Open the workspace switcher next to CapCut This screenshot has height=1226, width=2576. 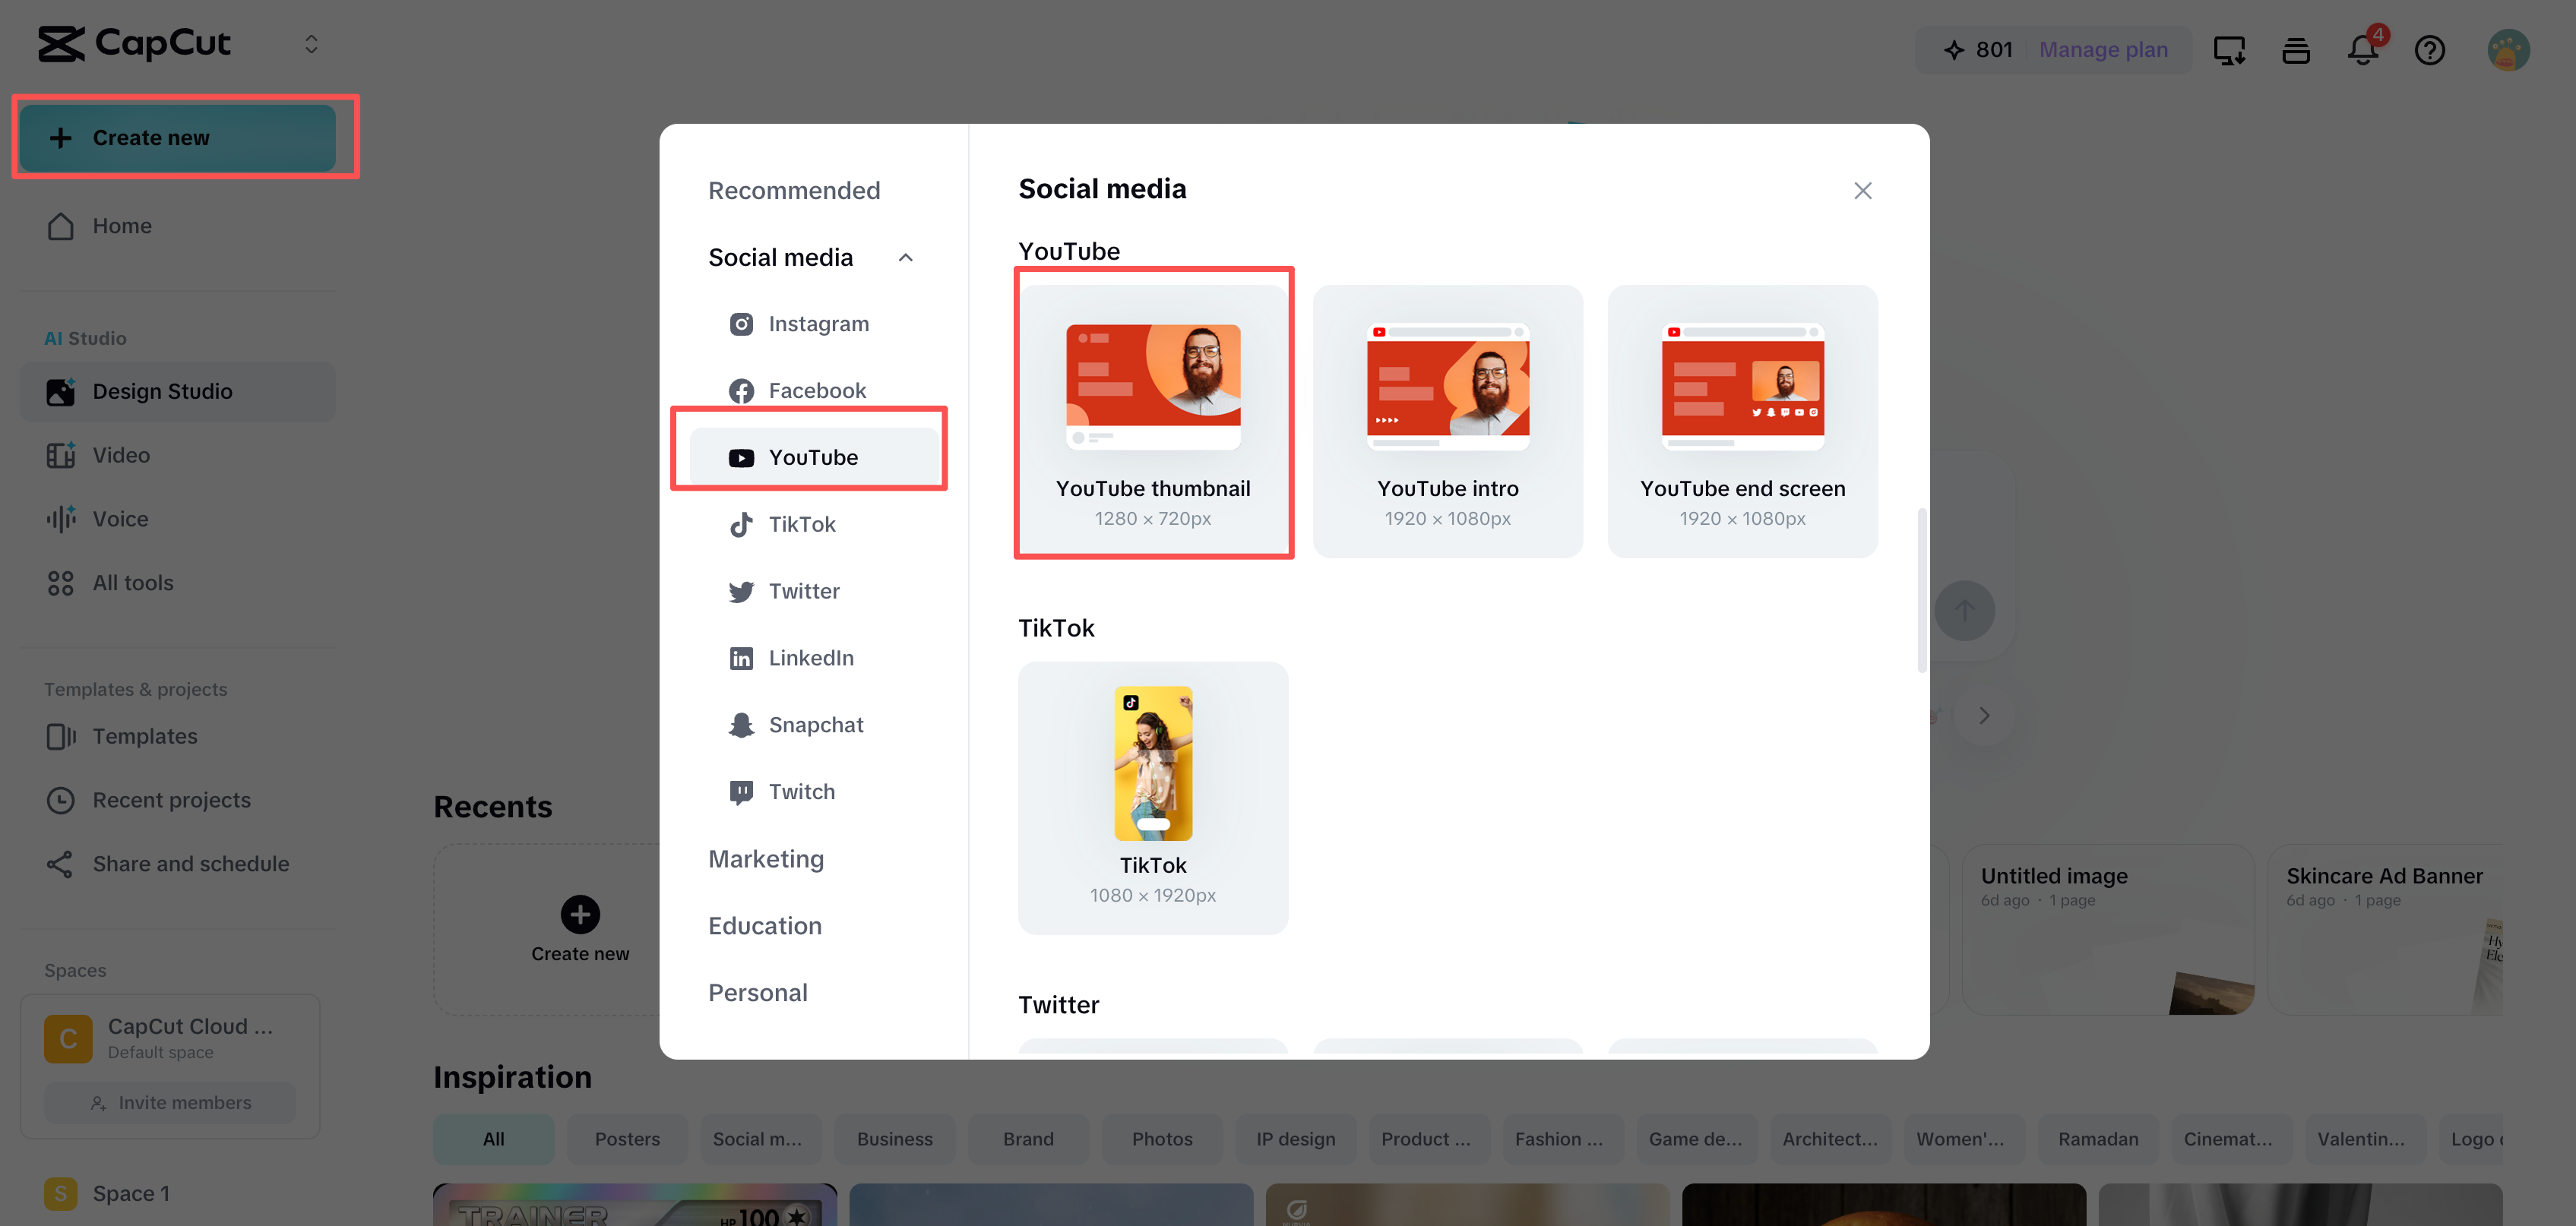click(310, 43)
